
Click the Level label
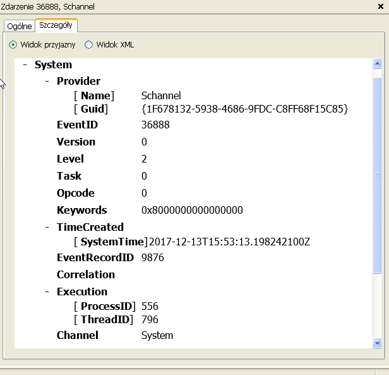click(70, 159)
